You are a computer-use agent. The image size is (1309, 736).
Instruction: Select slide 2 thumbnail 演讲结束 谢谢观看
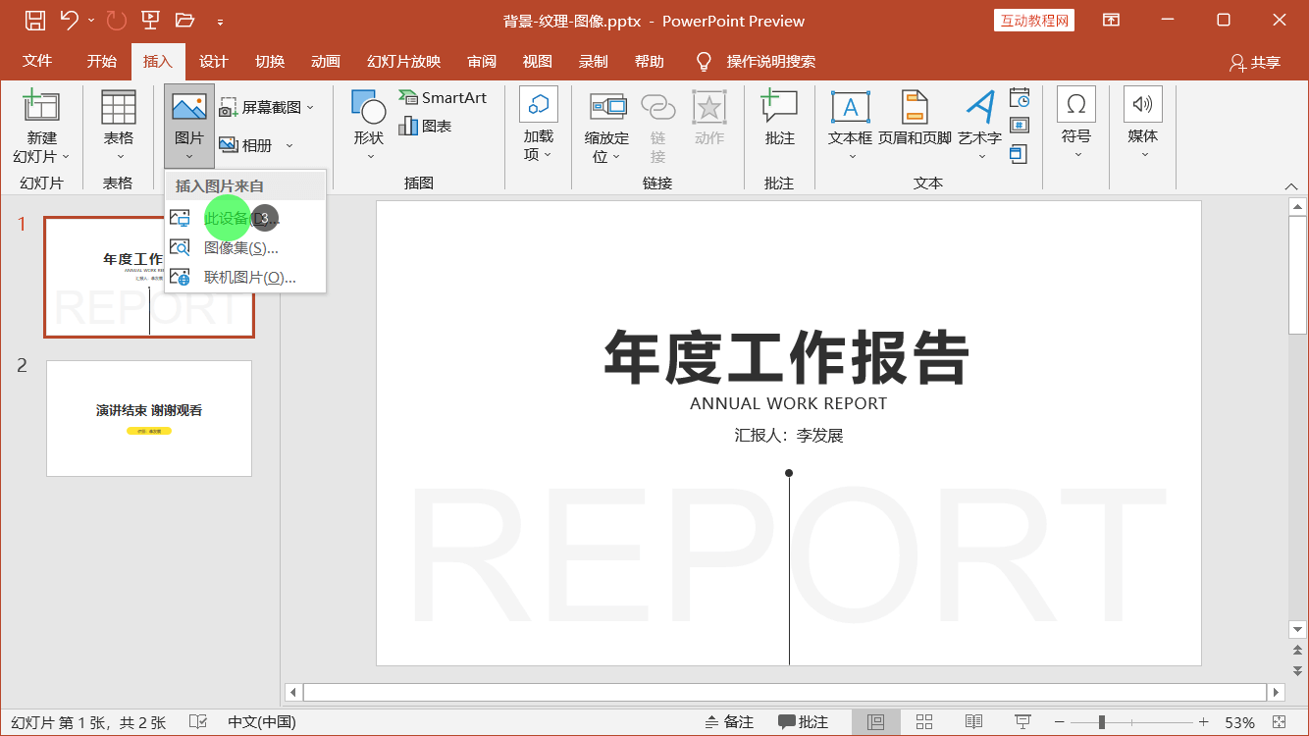pos(149,419)
